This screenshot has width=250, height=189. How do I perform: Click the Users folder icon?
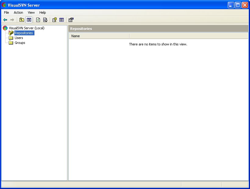click(x=11, y=38)
